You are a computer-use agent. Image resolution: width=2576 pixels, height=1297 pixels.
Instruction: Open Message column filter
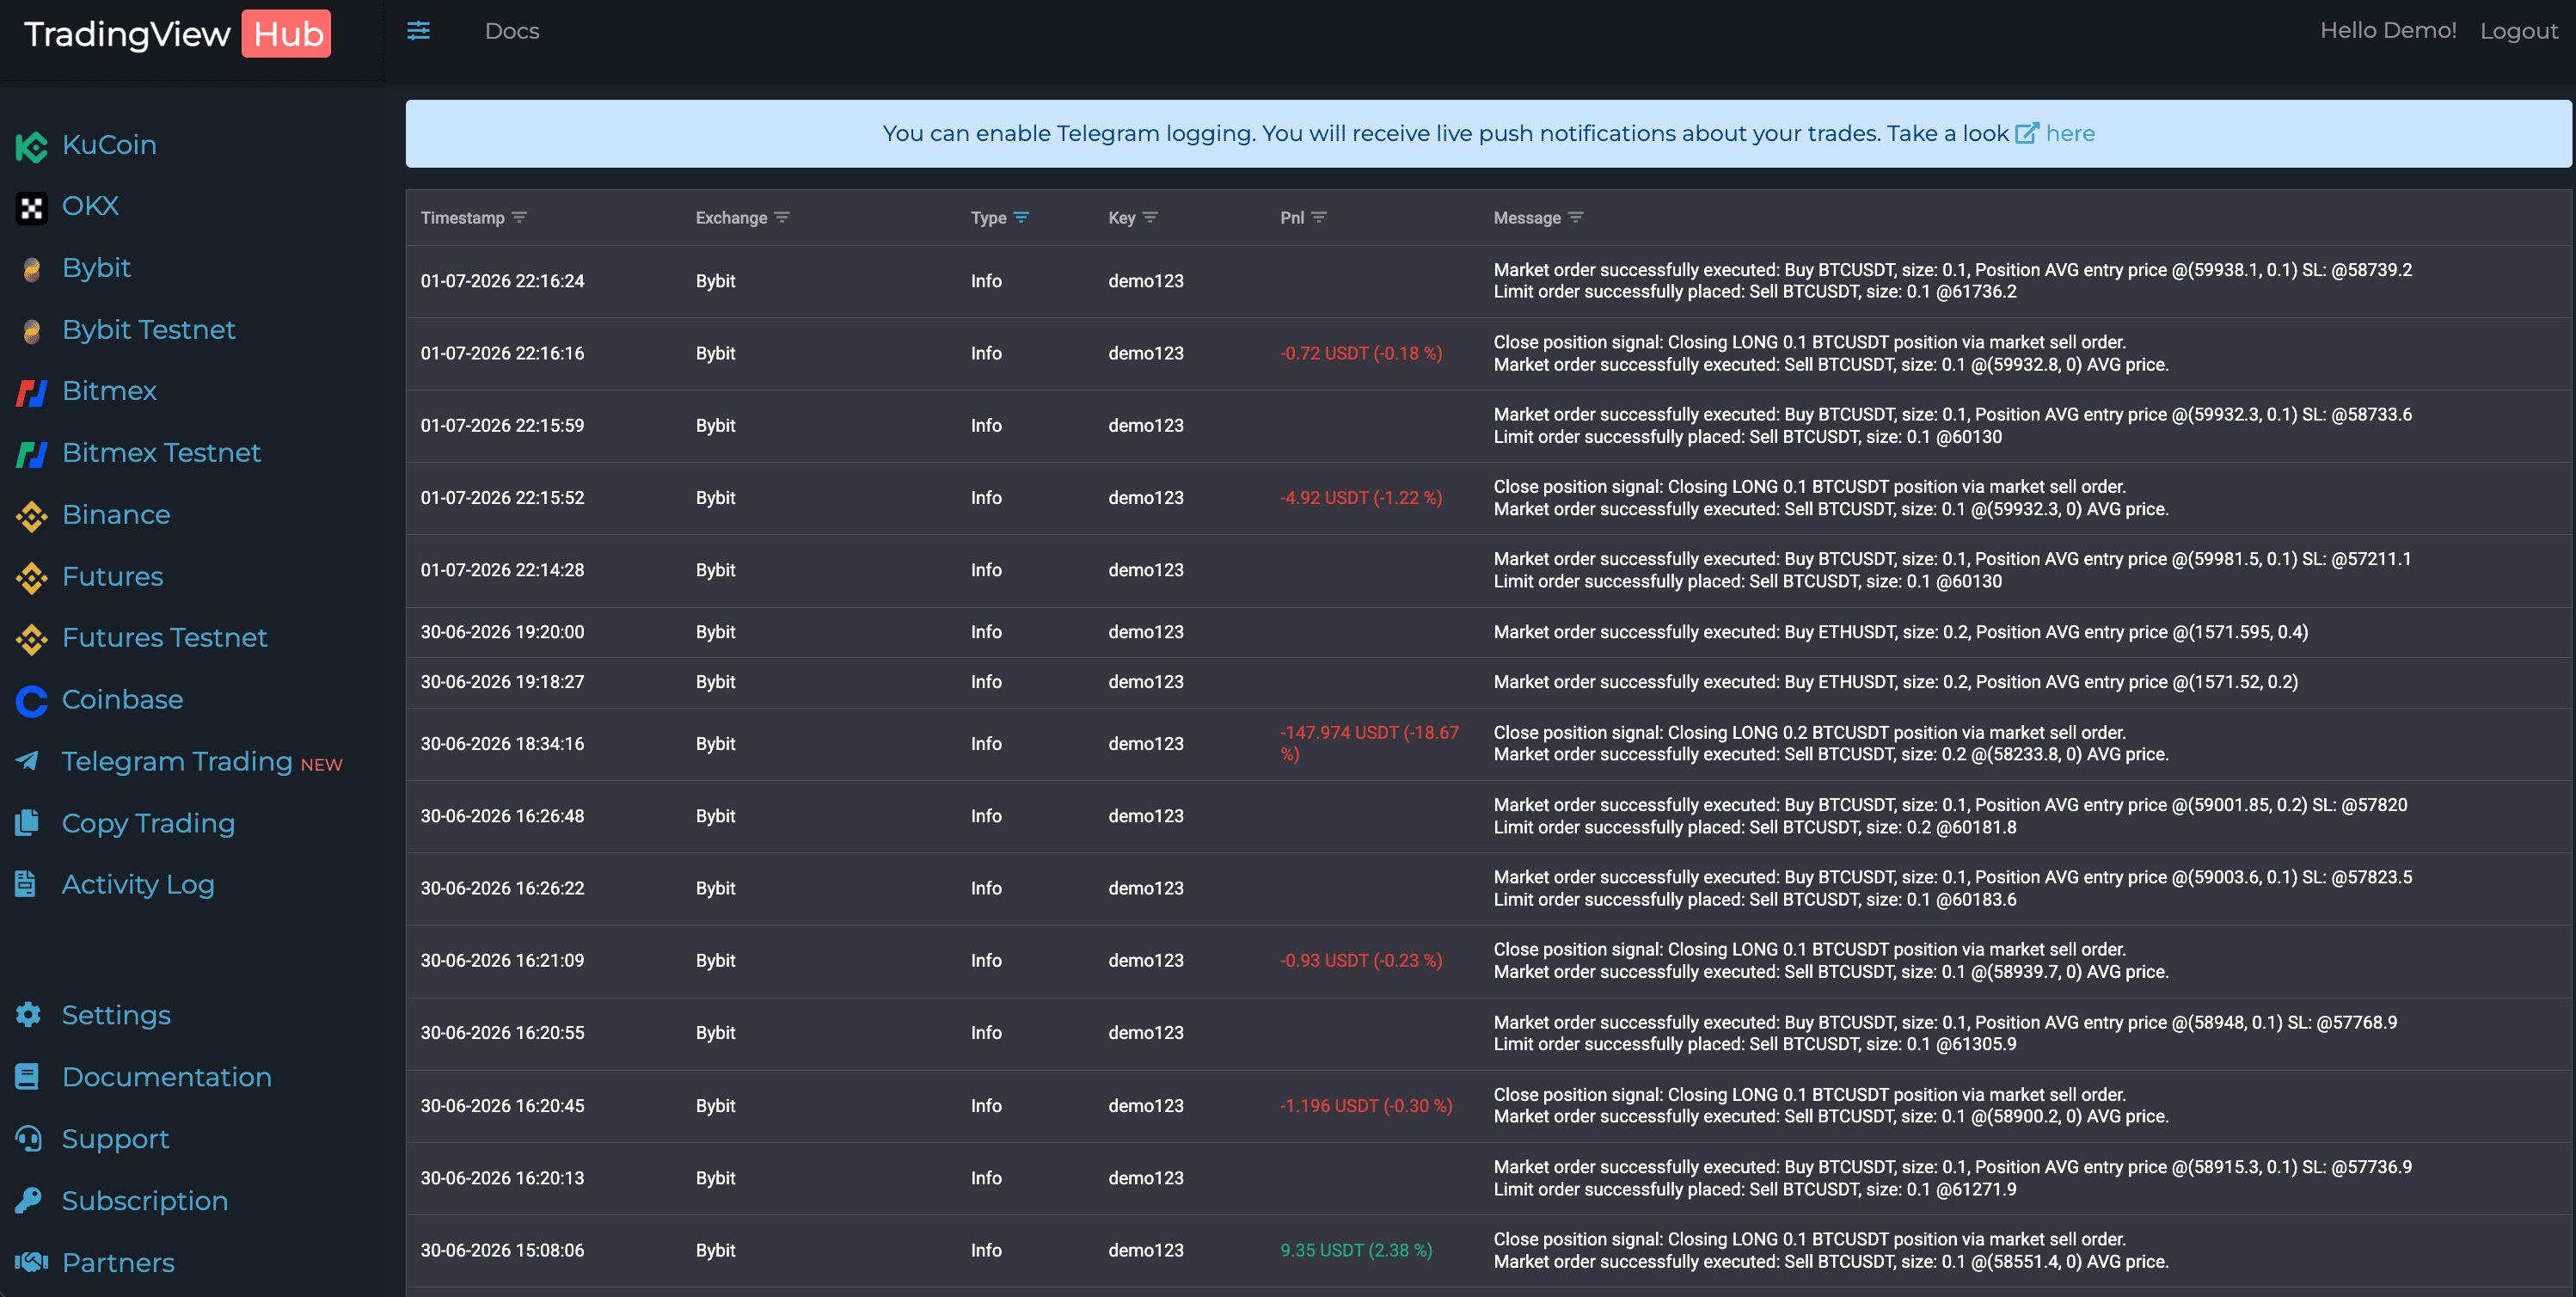(x=1576, y=217)
